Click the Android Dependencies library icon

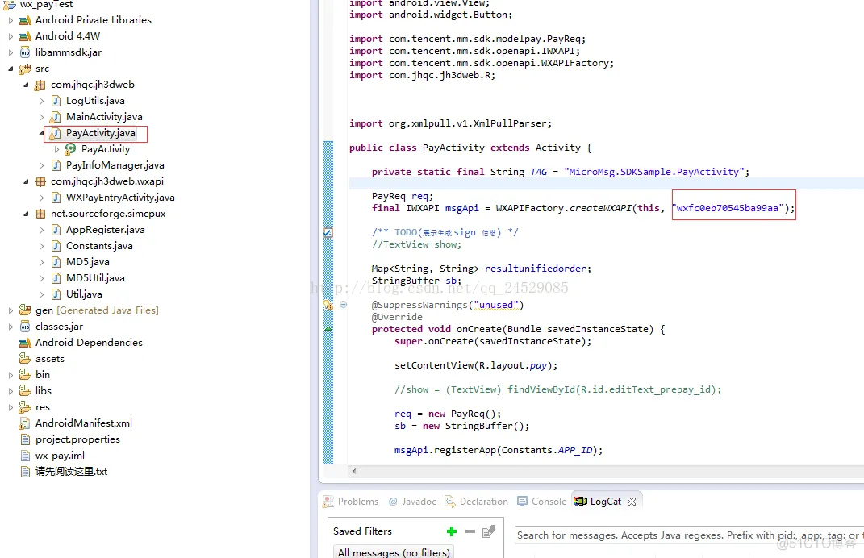tap(25, 343)
